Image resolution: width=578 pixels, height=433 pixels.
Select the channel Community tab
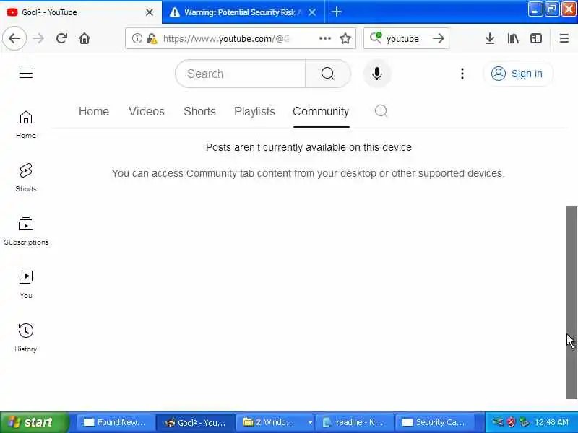(321, 112)
